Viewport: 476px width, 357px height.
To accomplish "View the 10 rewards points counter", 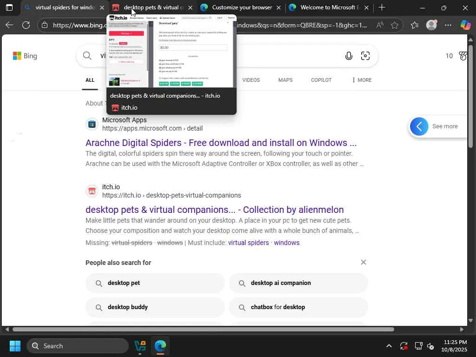I will pos(449,56).
